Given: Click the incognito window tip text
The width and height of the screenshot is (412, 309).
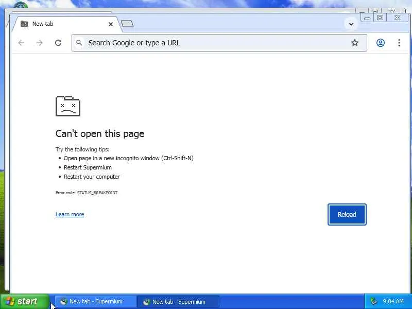Looking at the screenshot, I should coord(128,158).
